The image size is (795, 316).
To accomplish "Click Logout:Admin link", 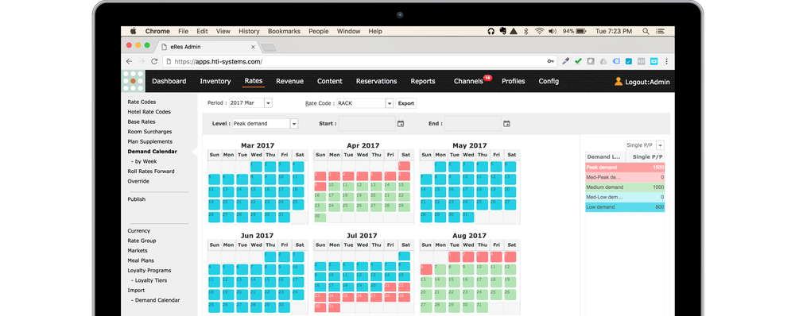I will [x=647, y=82].
